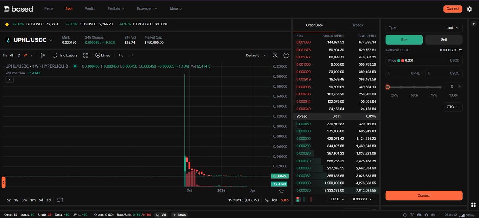
Task: Click the USDC transfer arrows icon
Action: 460,50
